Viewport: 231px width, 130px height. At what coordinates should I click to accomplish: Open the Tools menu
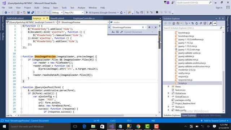[x=64, y=8]
